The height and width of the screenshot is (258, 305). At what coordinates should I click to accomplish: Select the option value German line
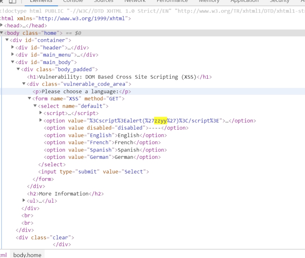click(102, 157)
